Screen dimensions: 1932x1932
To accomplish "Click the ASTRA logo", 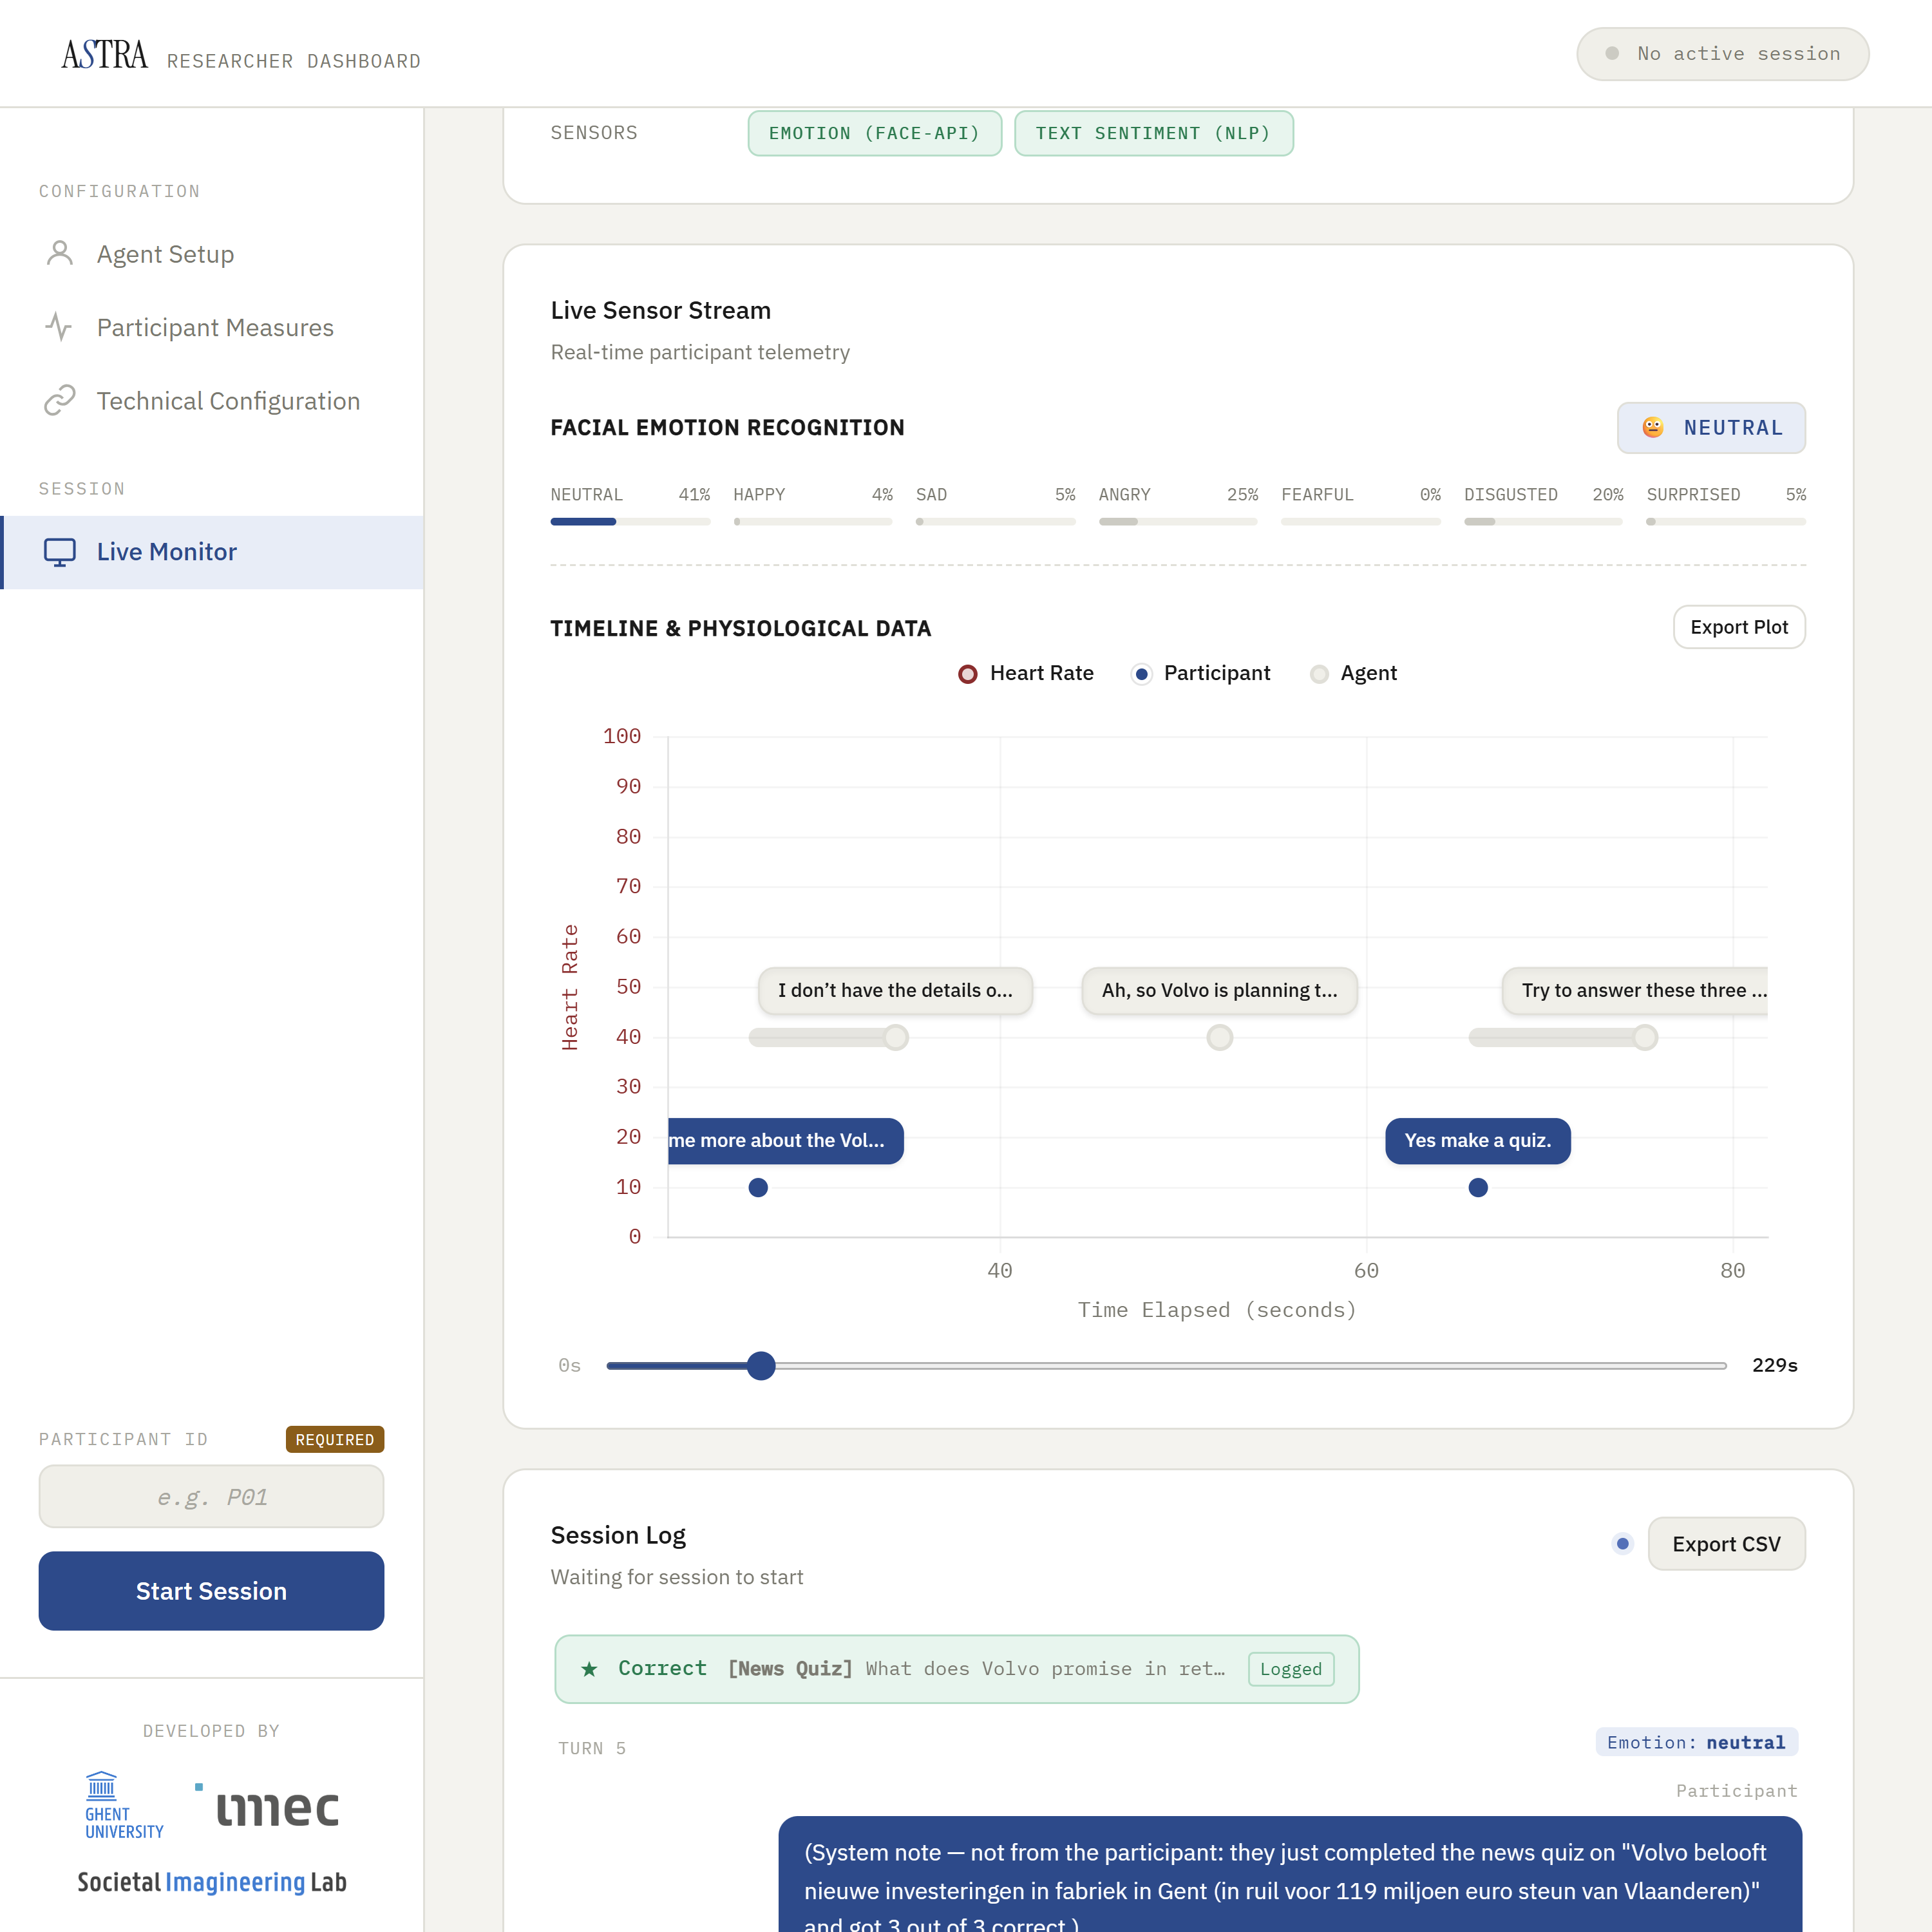I will pyautogui.click(x=104, y=54).
